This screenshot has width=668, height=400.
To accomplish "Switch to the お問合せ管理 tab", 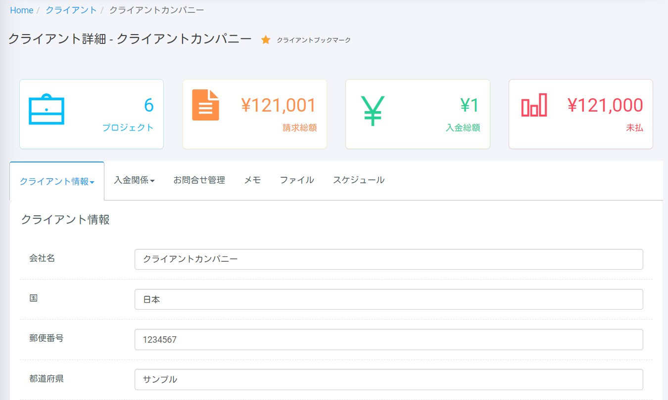I will coord(199,180).
